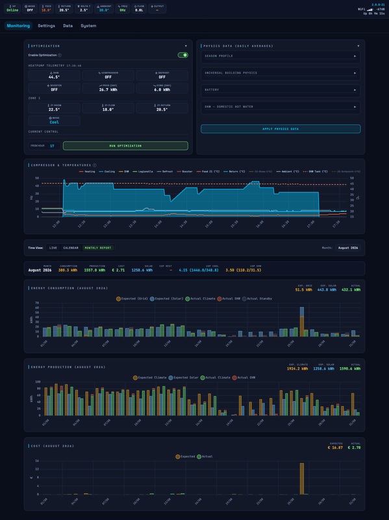Toggle the Enable Optimization switch
The width and height of the screenshot is (389, 520).
coord(183,55)
